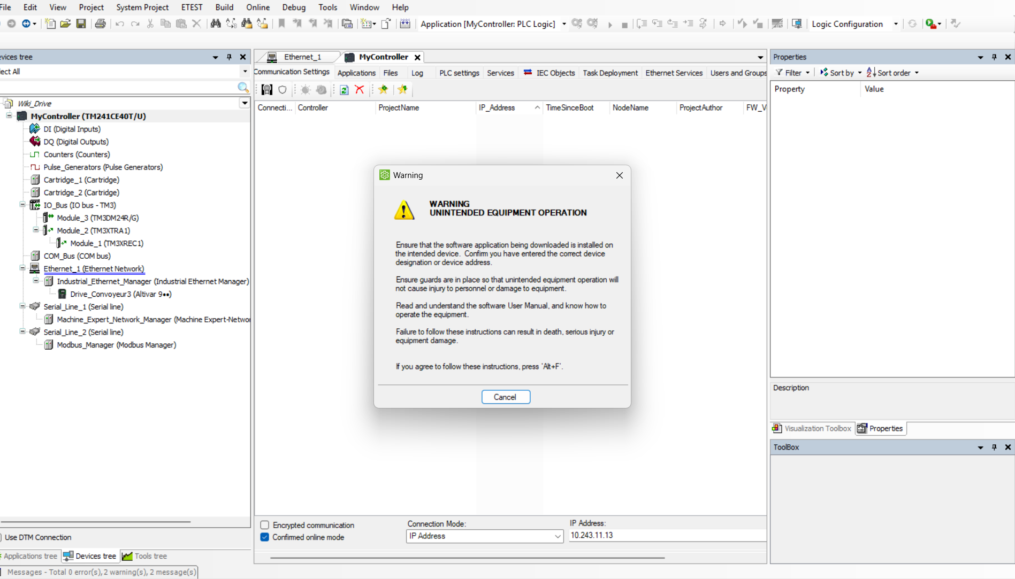Click the Save icon in the toolbar
The width and height of the screenshot is (1015, 579).
tap(81, 24)
